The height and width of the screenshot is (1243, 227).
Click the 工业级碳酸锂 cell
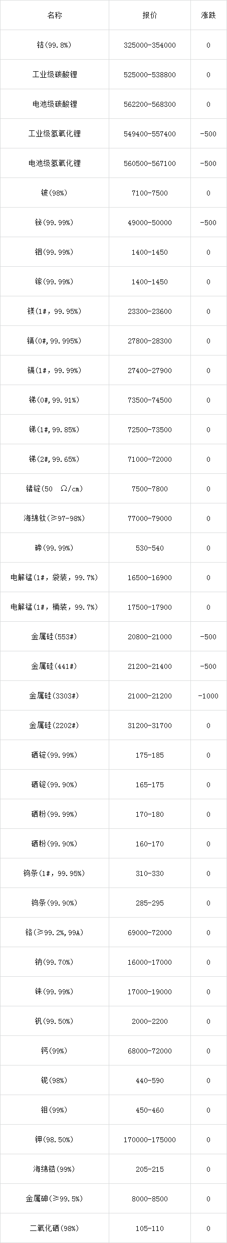[55, 75]
